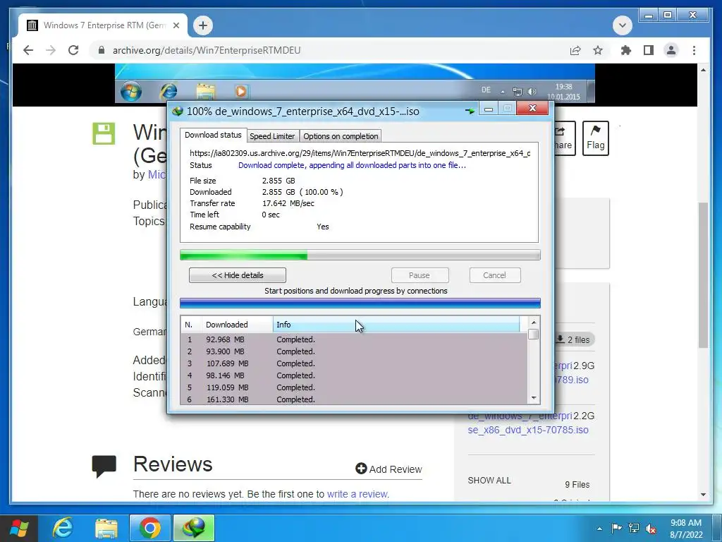Open Options on completion tab
722x542 pixels.
[x=341, y=136]
